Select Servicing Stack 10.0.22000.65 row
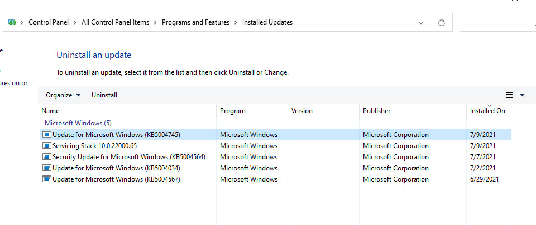The height and width of the screenshot is (225, 536). [275, 146]
